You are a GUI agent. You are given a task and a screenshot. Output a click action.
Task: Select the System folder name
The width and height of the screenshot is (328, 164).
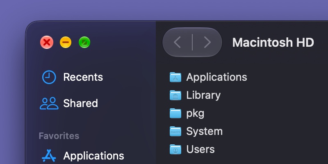pos(204,131)
